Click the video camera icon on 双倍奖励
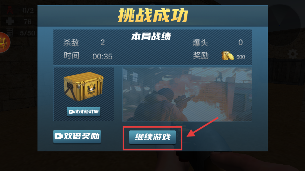The image size is (305, 171). (59, 136)
